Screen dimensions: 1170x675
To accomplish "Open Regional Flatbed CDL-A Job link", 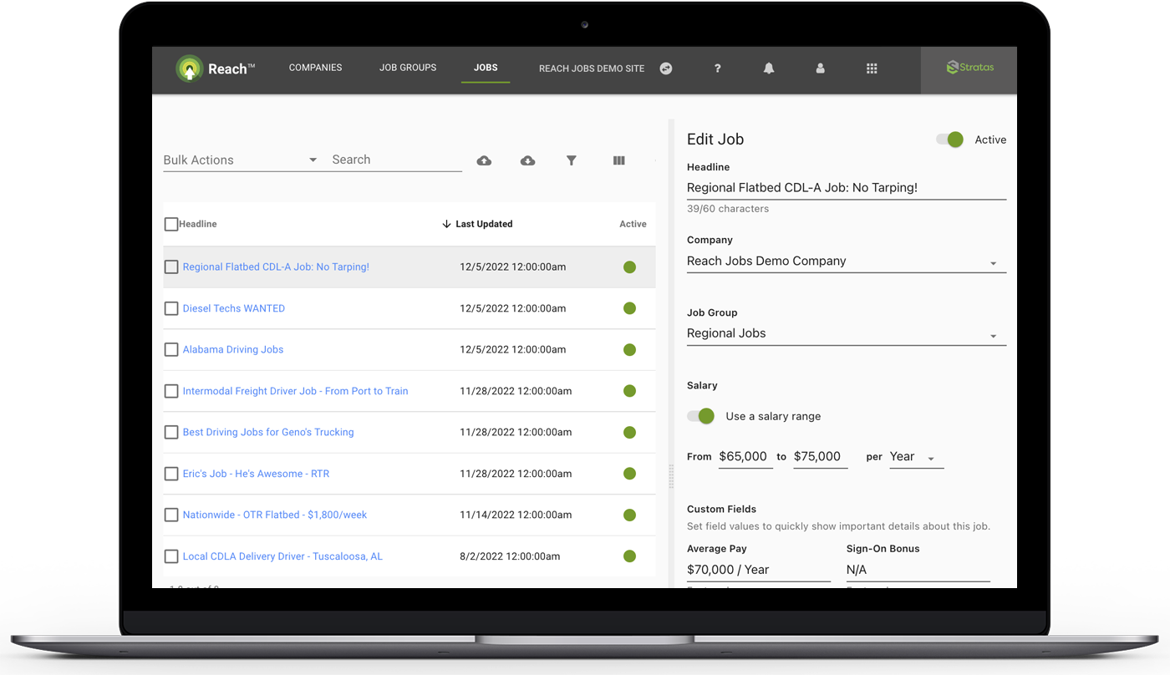I will coord(276,267).
